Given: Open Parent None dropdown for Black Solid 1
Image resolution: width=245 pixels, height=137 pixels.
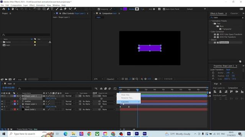Looking at the screenshot, I should (108, 109).
